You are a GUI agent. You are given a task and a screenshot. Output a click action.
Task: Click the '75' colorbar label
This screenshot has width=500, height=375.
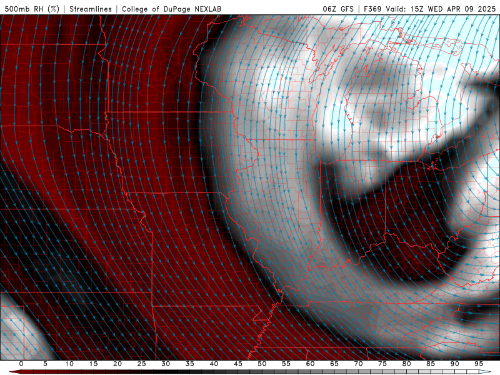382,364
